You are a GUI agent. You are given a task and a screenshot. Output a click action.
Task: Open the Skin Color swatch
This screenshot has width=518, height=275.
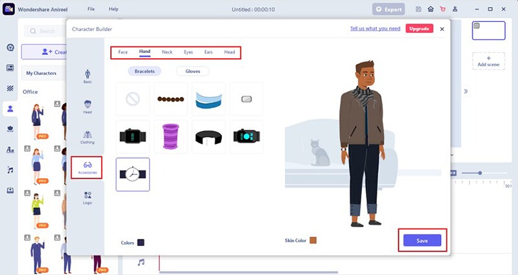(313, 240)
